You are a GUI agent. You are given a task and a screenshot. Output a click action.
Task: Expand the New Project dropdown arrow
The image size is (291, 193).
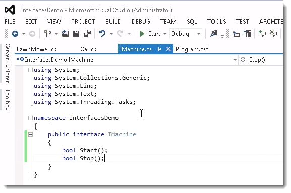click(56, 34)
